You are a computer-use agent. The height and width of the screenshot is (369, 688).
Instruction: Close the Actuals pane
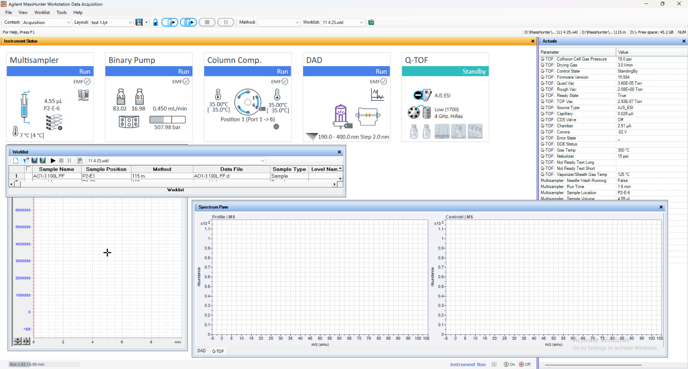click(x=684, y=41)
